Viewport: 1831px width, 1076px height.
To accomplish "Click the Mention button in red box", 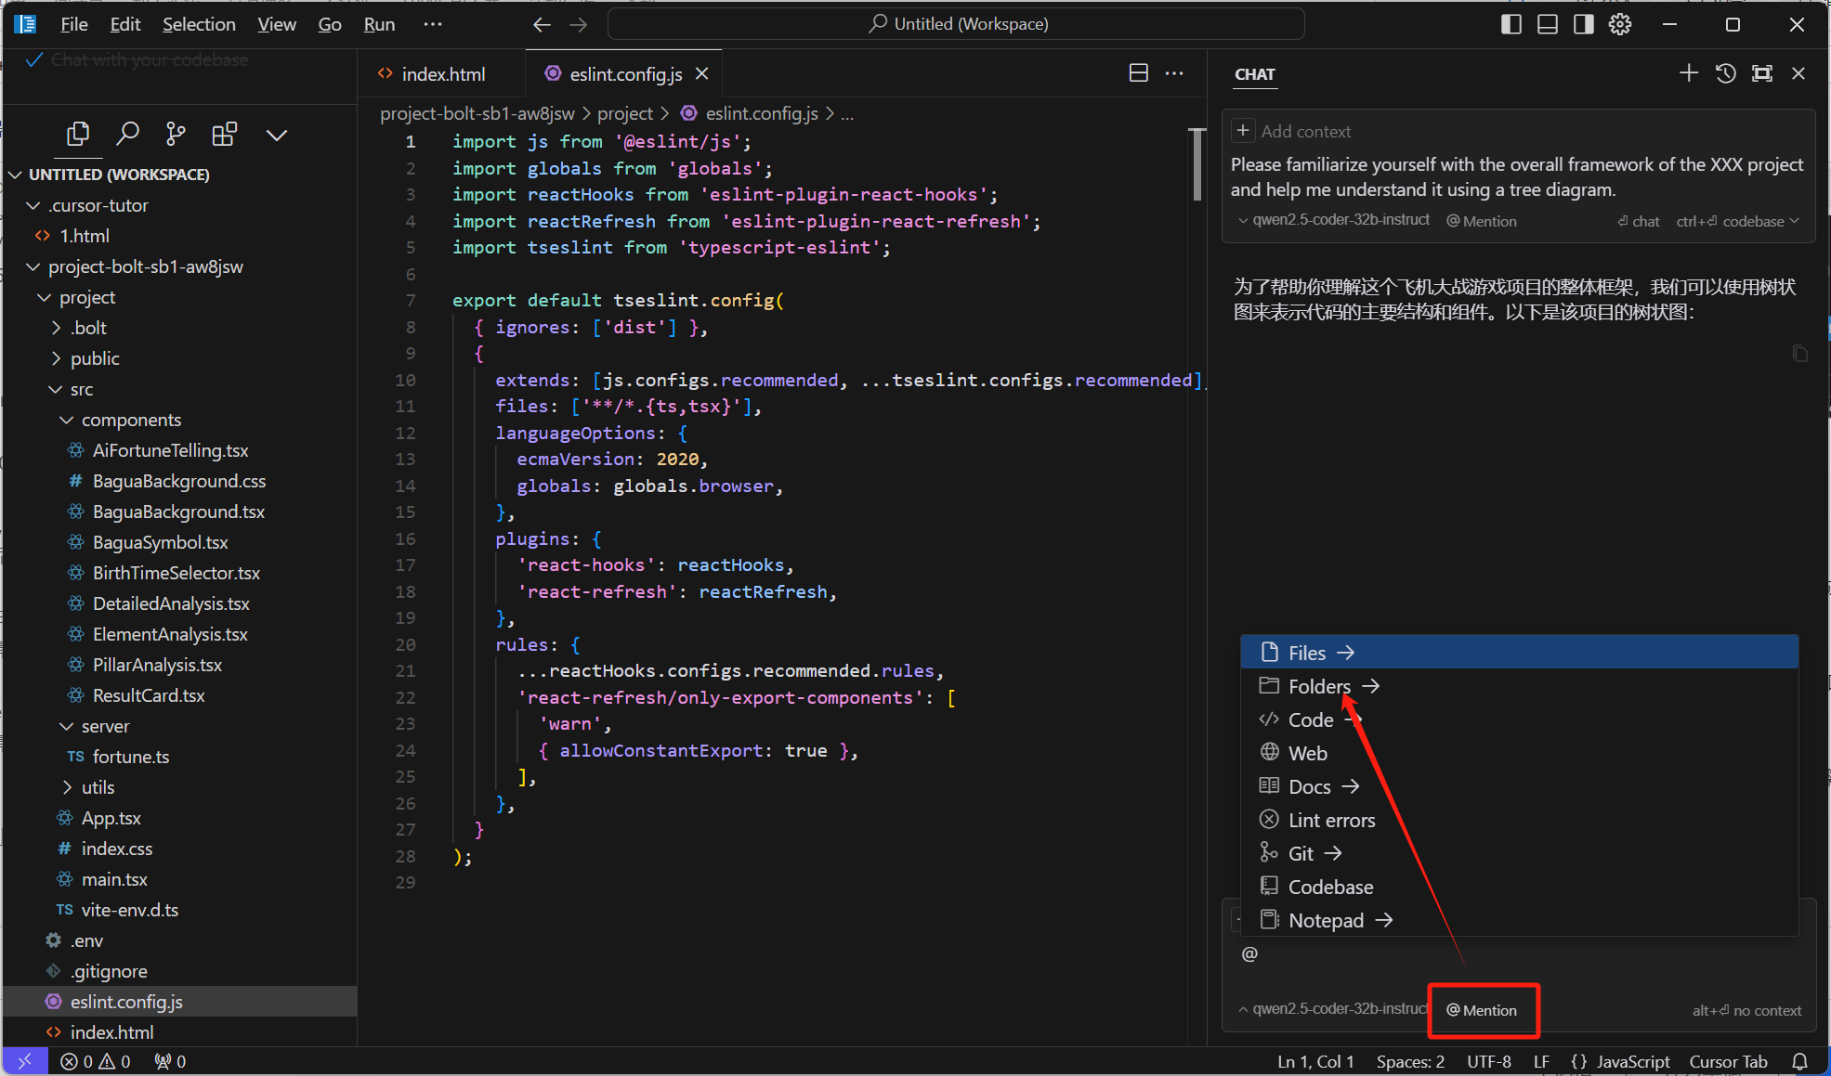I will (x=1483, y=1010).
